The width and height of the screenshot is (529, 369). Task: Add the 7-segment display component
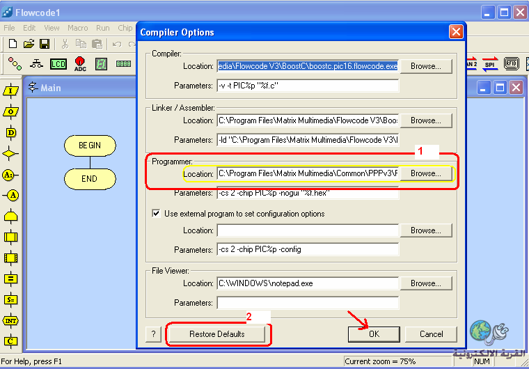pyautogui.click(x=101, y=64)
